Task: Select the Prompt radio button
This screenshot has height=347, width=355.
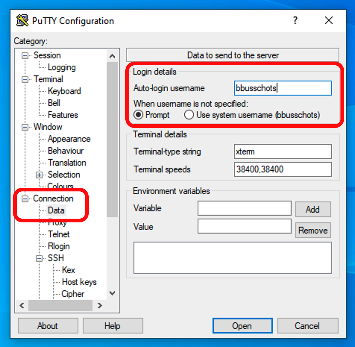Action: (x=138, y=115)
